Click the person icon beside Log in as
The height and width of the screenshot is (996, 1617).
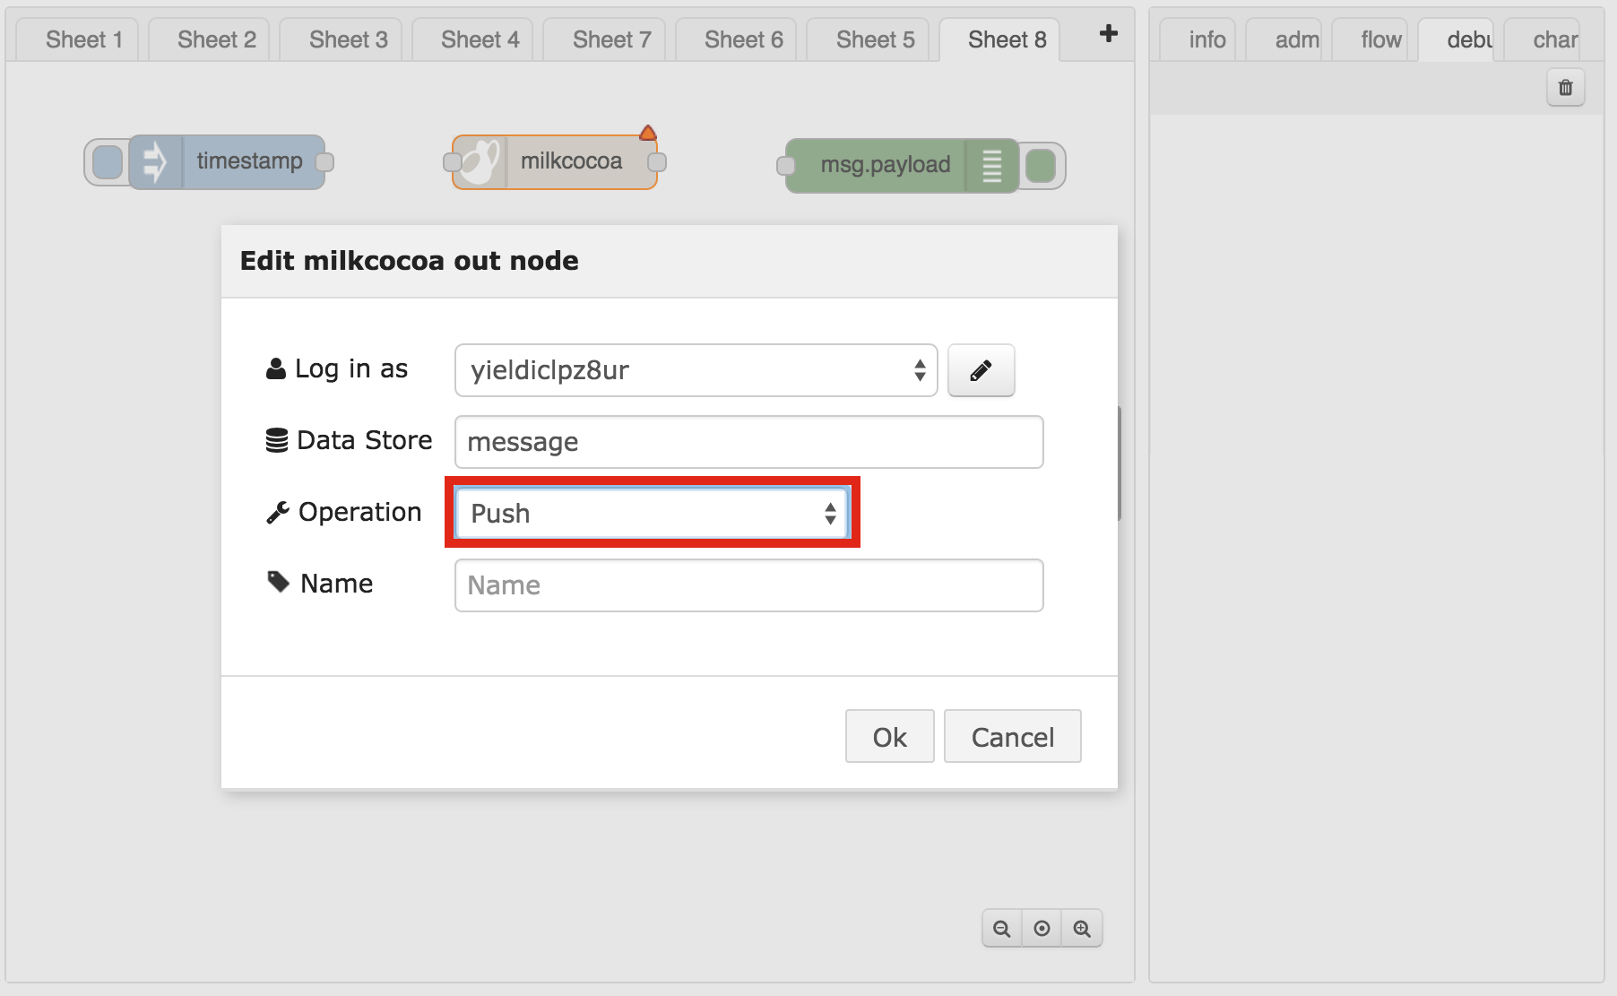[275, 367]
